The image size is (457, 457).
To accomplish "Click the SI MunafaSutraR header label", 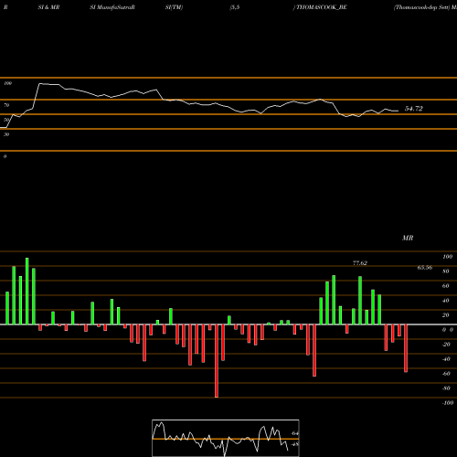I will [112, 7].
